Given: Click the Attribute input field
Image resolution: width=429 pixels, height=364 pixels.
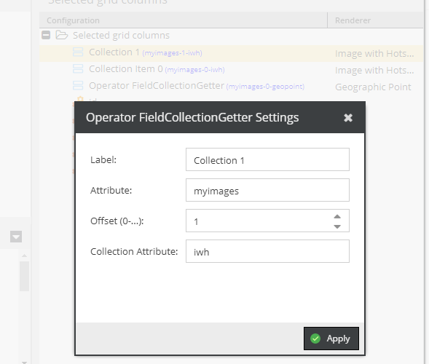Looking at the screenshot, I should click(267, 190).
